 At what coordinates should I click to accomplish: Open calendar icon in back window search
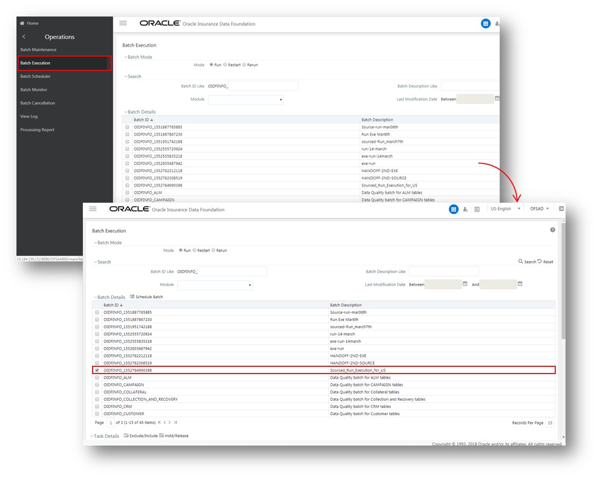coord(497,98)
